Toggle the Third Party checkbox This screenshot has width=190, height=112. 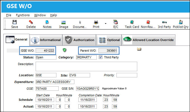pos(100,57)
